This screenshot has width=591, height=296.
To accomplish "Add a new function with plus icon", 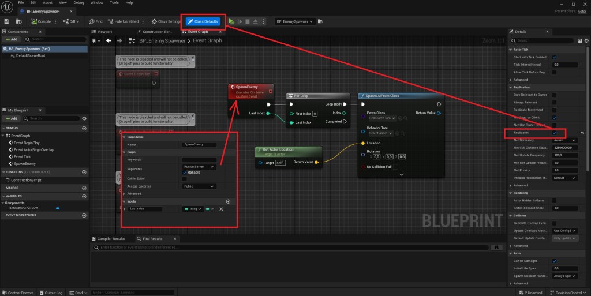I will [x=83, y=171].
